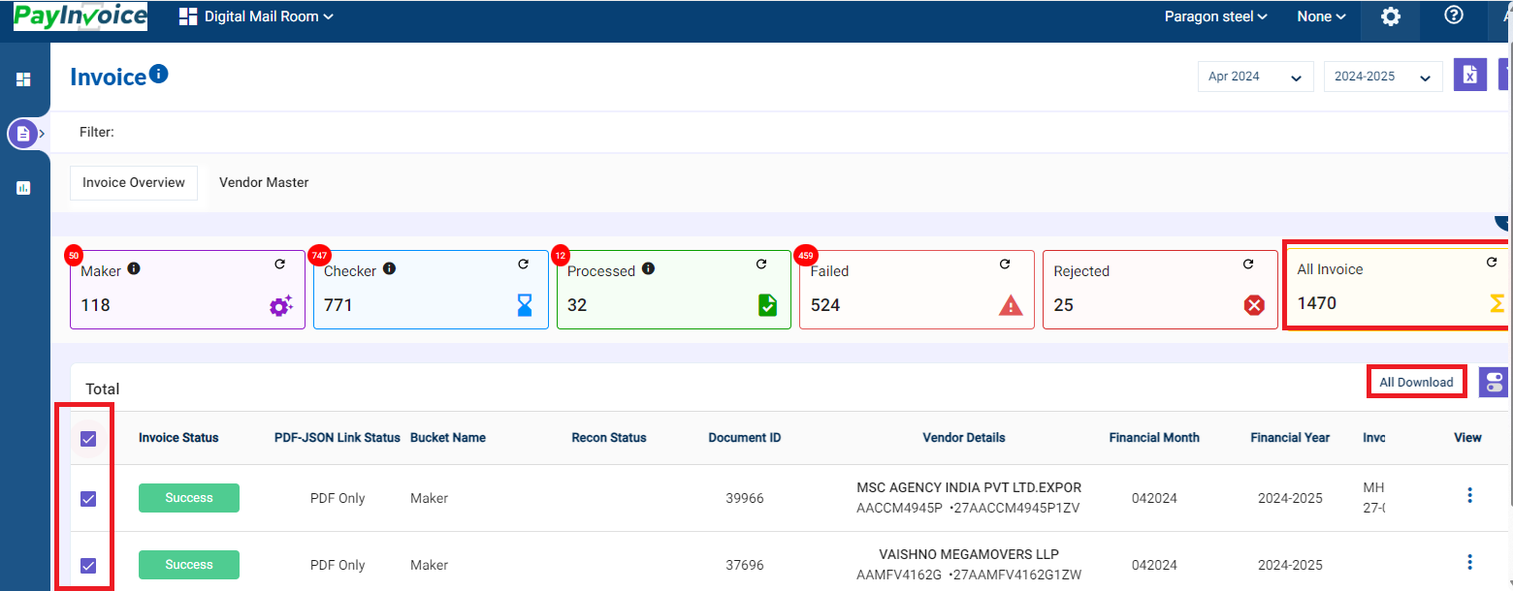The image size is (1513, 591).
Task: Open the dashboard grid icon in sidebar
Action: click(23, 79)
